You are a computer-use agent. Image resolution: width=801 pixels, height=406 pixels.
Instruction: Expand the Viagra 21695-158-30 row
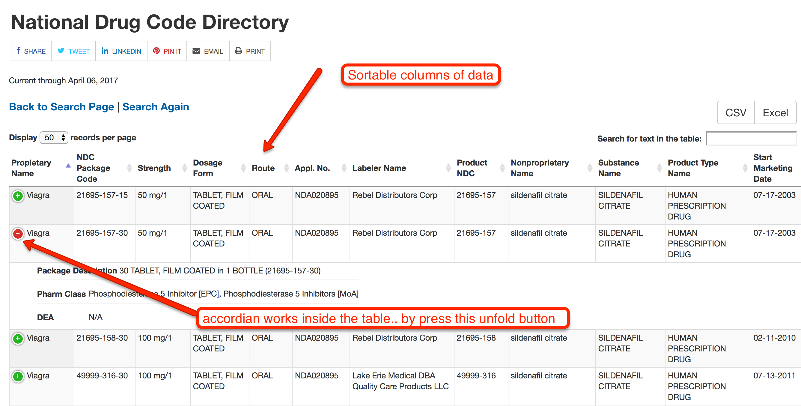point(18,339)
